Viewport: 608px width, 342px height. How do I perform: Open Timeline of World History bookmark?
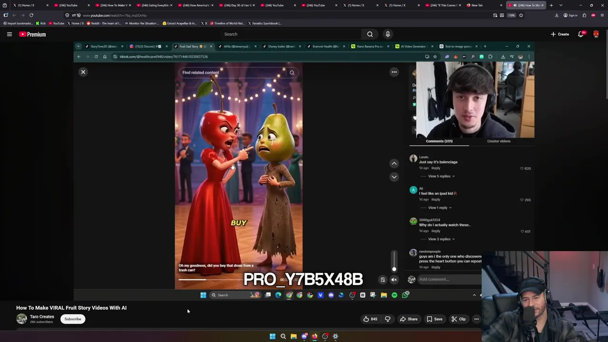[226, 23]
